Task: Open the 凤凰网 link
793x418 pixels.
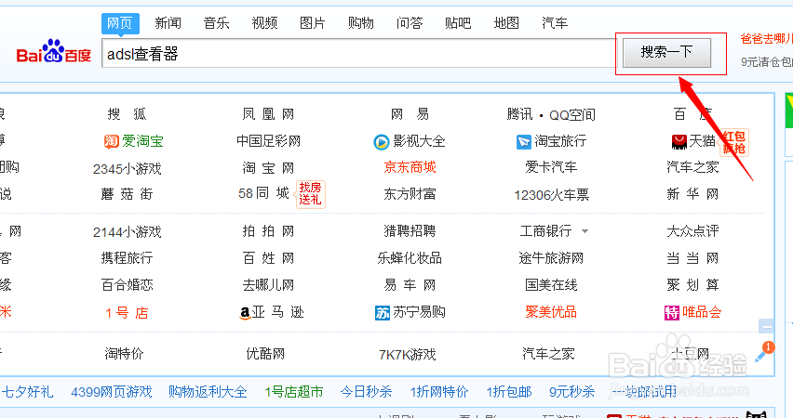Action: [268, 114]
